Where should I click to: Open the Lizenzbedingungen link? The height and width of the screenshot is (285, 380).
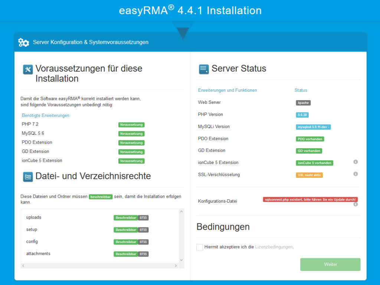[274, 247]
